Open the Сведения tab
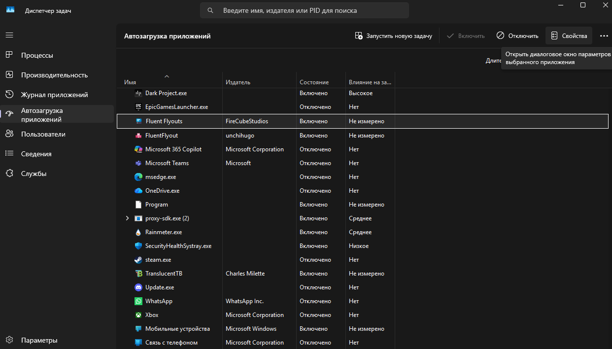The height and width of the screenshot is (349, 612). click(x=36, y=154)
